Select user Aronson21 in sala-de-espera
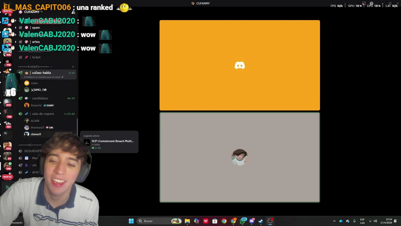This screenshot has height=226, width=401. pyautogui.click(x=37, y=127)
